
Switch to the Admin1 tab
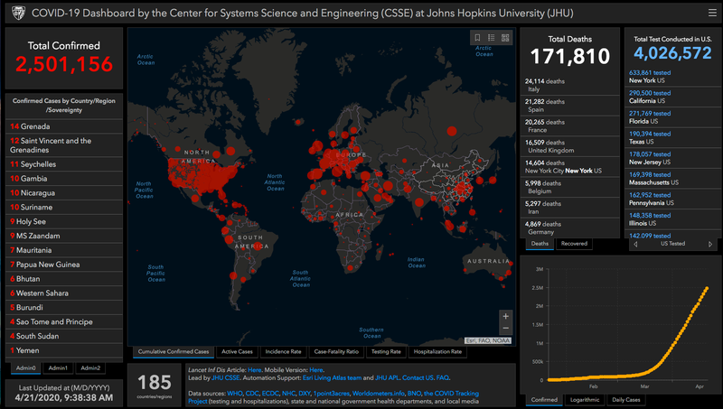[x=58, y=368]
